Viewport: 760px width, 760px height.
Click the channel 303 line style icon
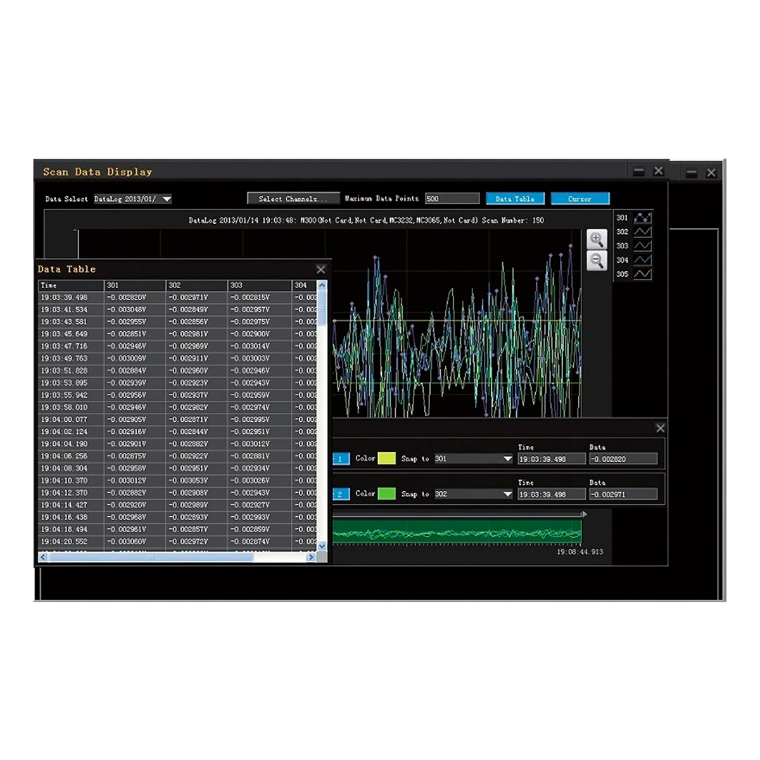(x=642, y=246)
